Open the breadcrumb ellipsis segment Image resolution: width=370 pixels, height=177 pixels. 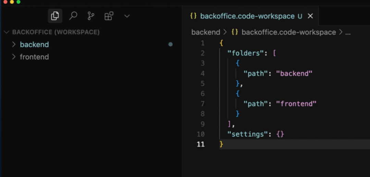pyautogui.click(x=348, y=32)
